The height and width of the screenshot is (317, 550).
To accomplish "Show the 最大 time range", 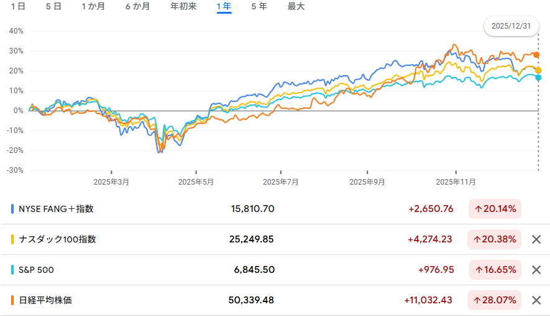I will [x=296, y=6].
